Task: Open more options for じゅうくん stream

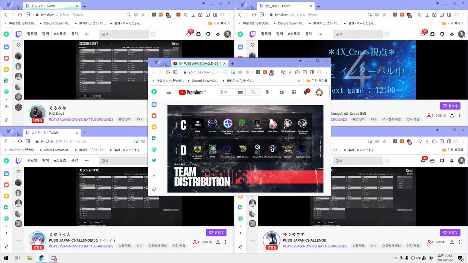Action: pos(225,242)
